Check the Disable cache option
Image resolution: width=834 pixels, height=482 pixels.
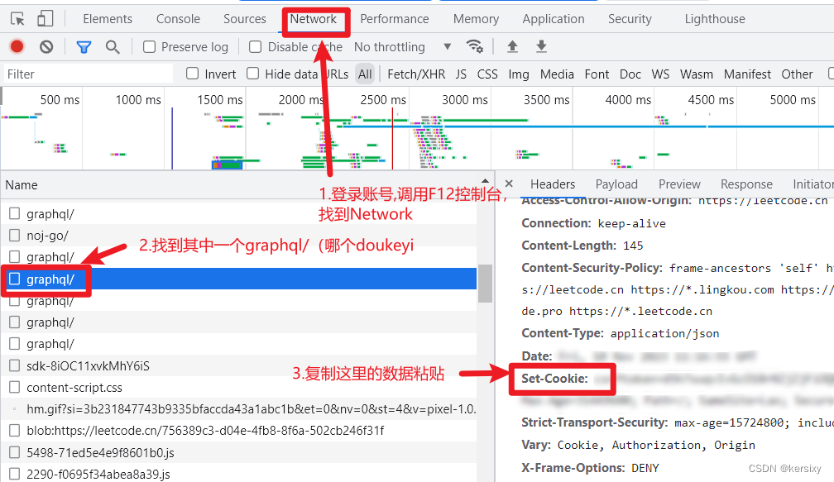(x=255, y=46)
